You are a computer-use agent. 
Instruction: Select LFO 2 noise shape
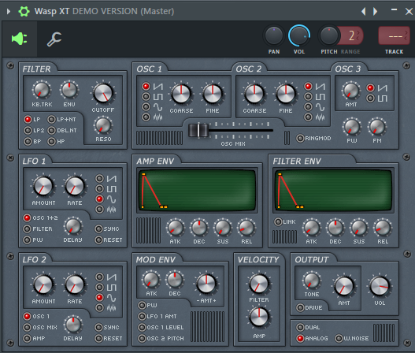(99, 308)
